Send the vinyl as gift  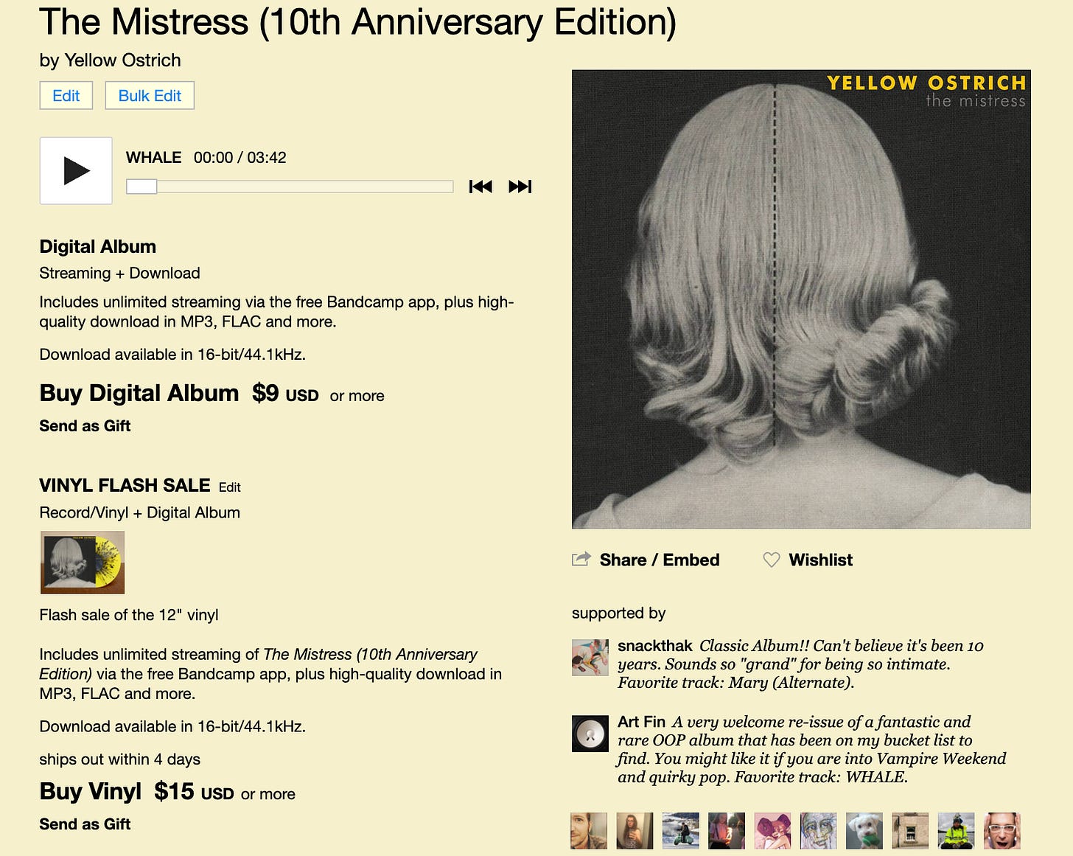click(85, 824)
